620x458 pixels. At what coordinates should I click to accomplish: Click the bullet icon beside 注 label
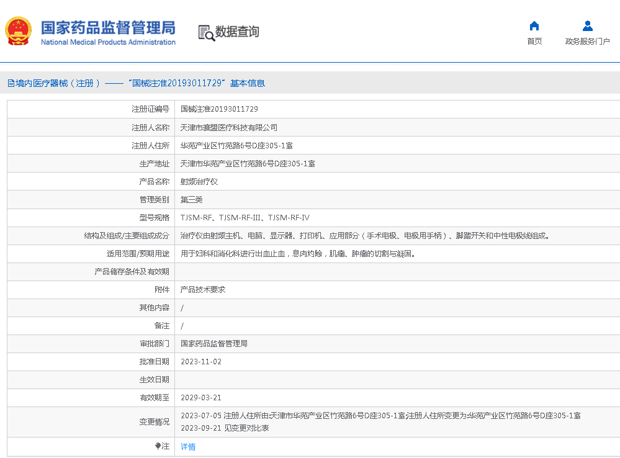[x=158, y=446]
